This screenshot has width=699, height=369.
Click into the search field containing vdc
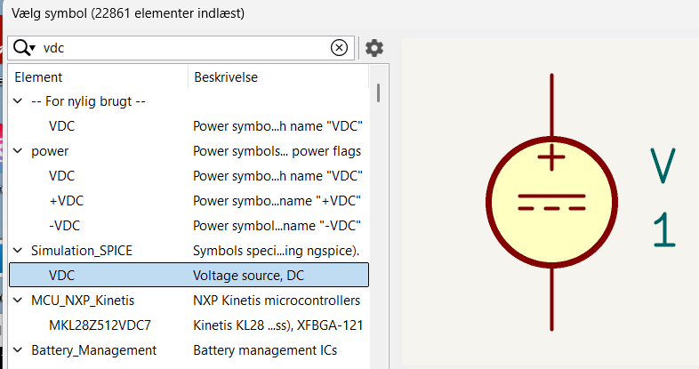pyautogui.click(x=183, y=48)
